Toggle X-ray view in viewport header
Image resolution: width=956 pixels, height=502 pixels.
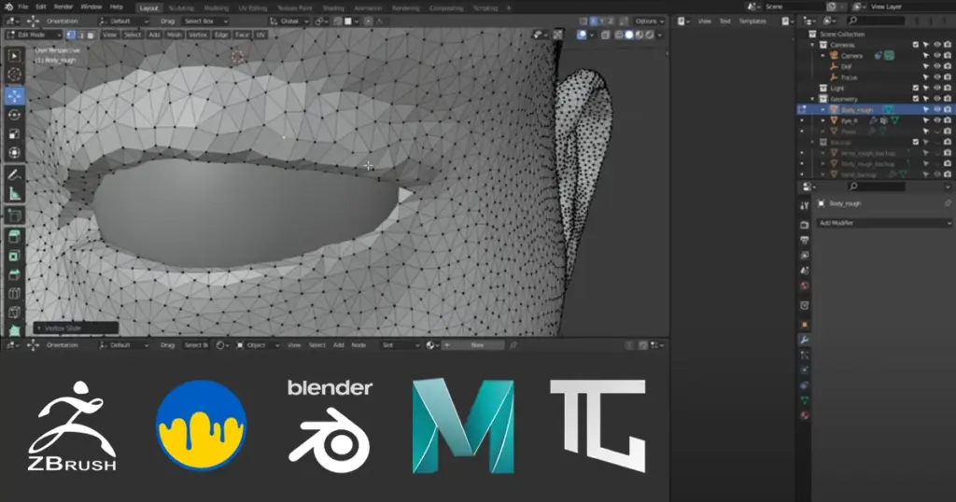coord(605,35)
